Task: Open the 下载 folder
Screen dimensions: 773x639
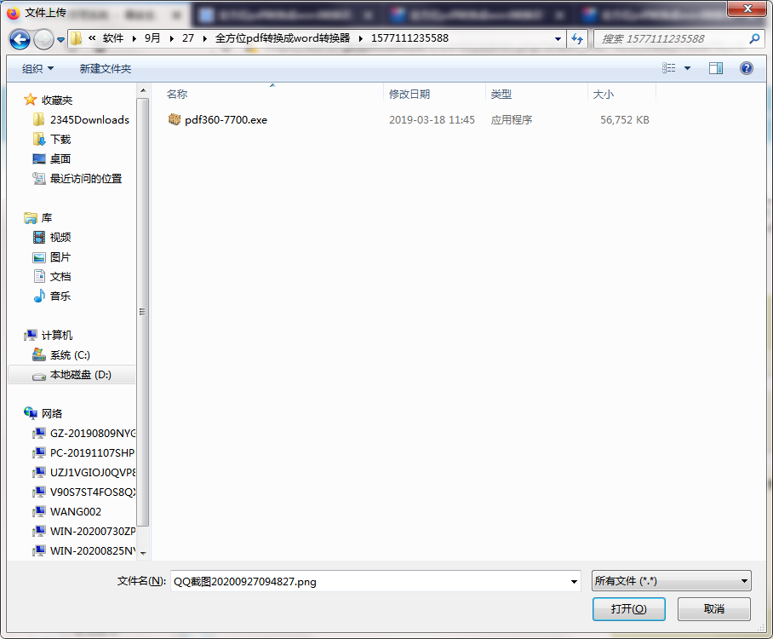Action: [60, 139]
